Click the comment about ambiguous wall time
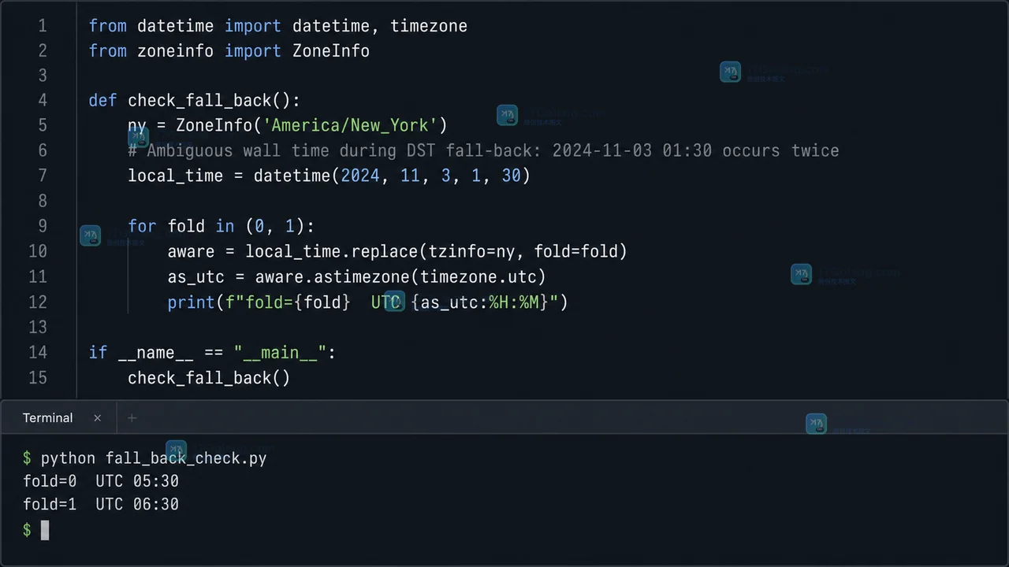The width and height of the screenshot is (1009, 567). coord(483,150)
